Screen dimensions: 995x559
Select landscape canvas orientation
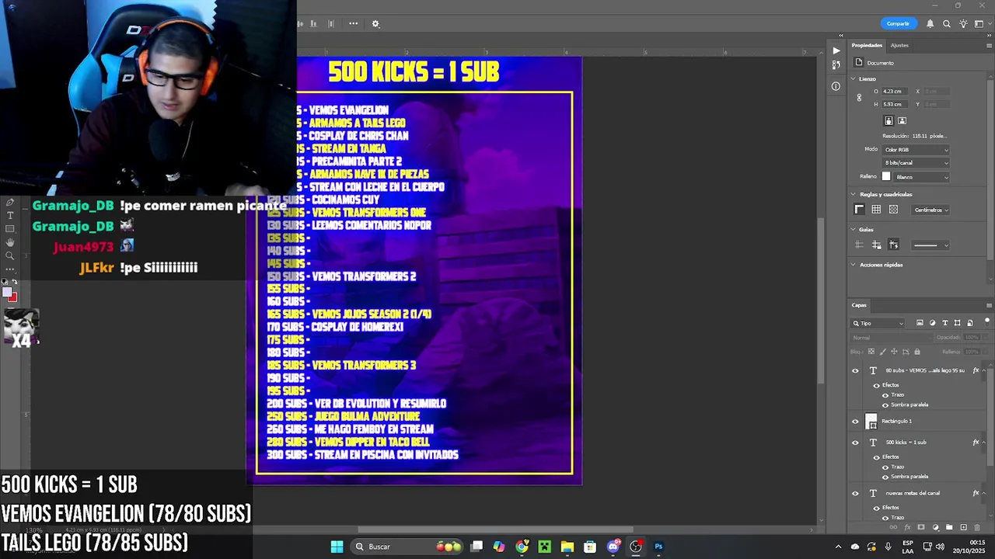point(902,120)
